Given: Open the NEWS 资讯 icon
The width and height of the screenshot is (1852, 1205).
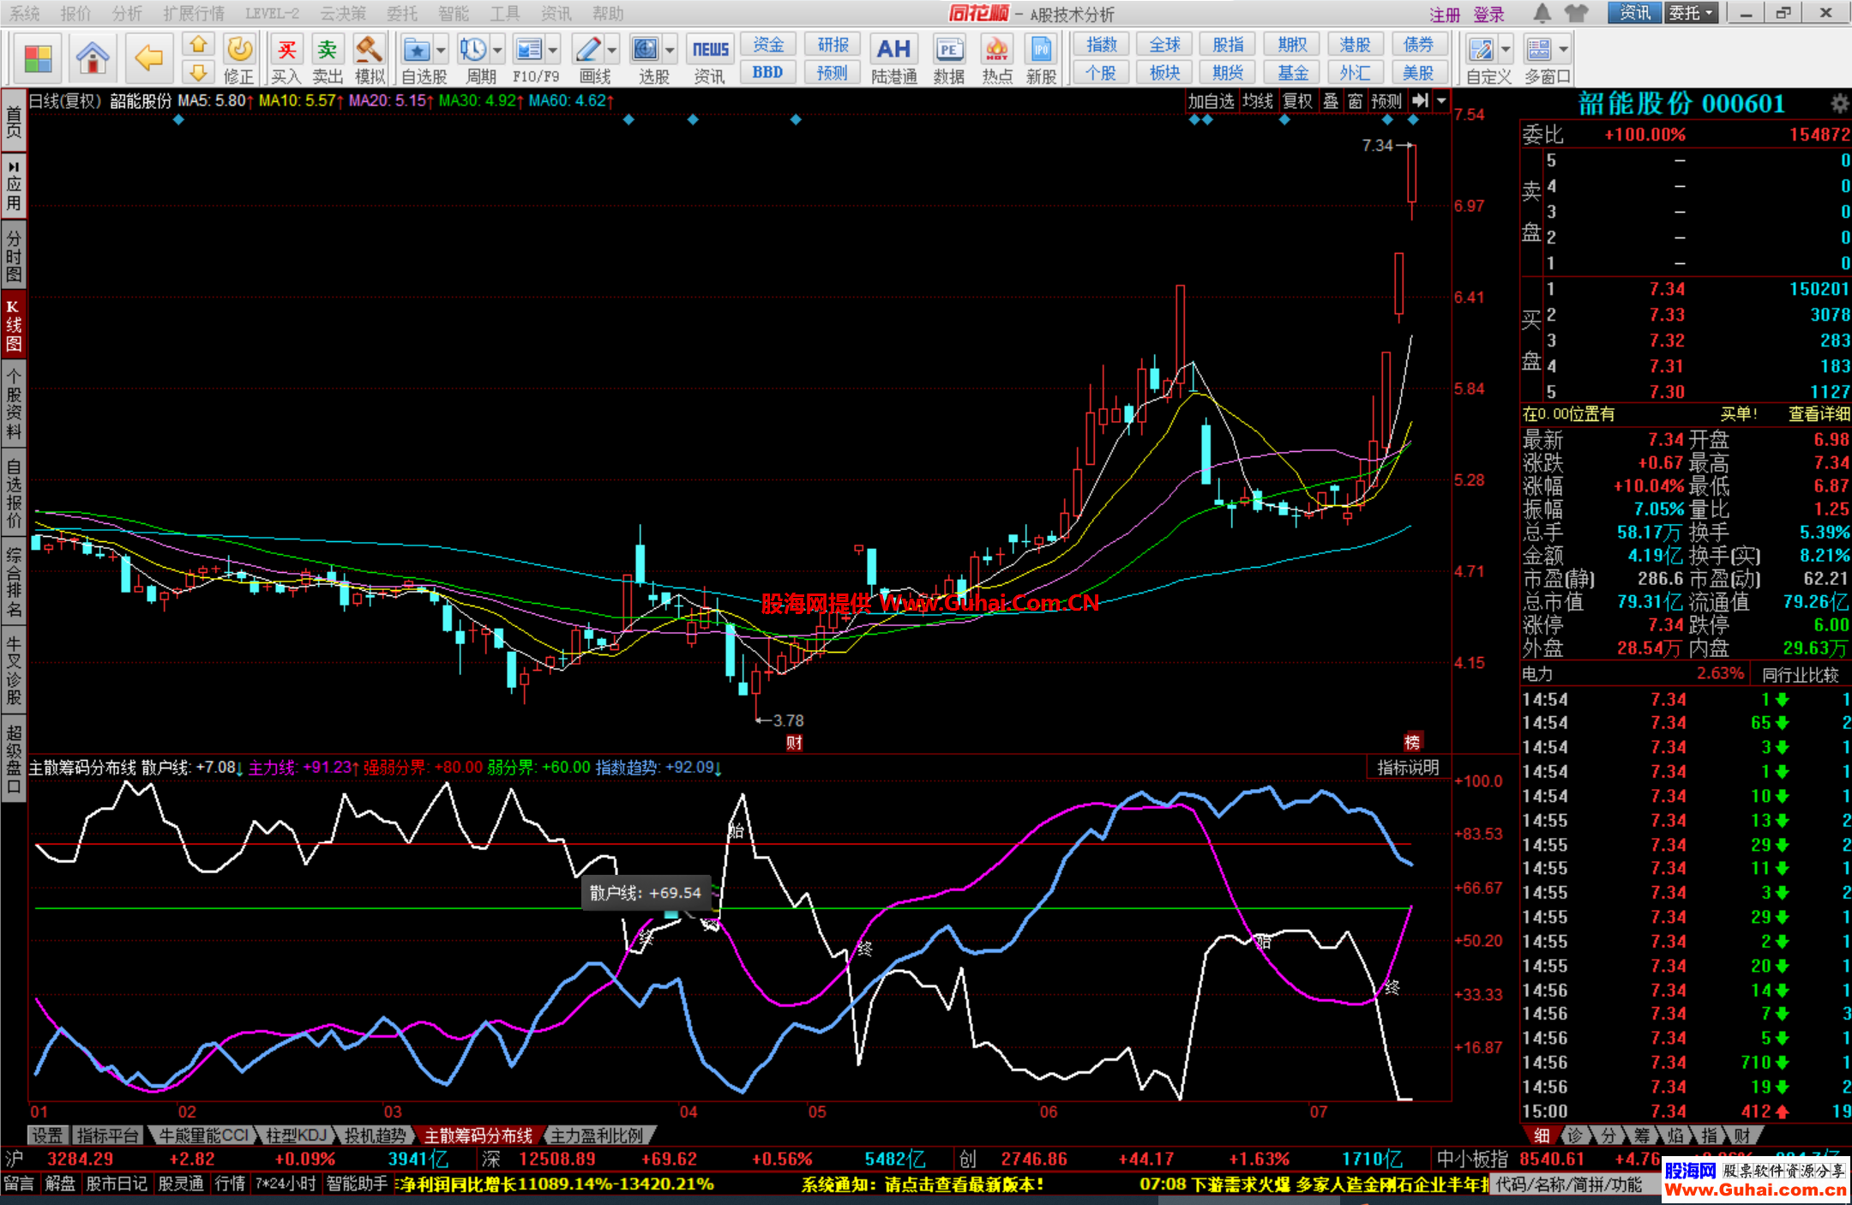Looking at the screenshot, I should coord(710,59).
